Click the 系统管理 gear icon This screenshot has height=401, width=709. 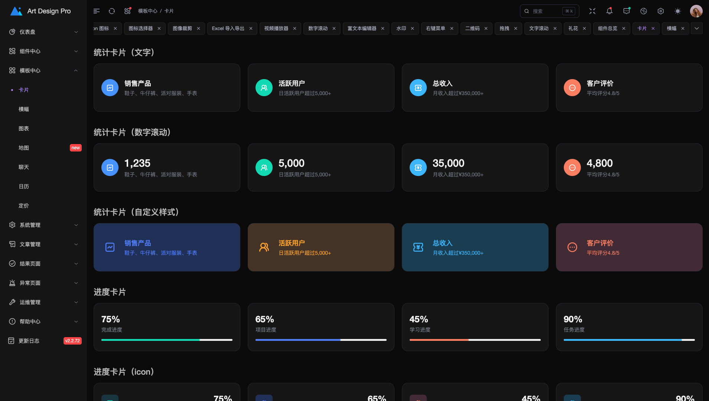click(12, 225)
